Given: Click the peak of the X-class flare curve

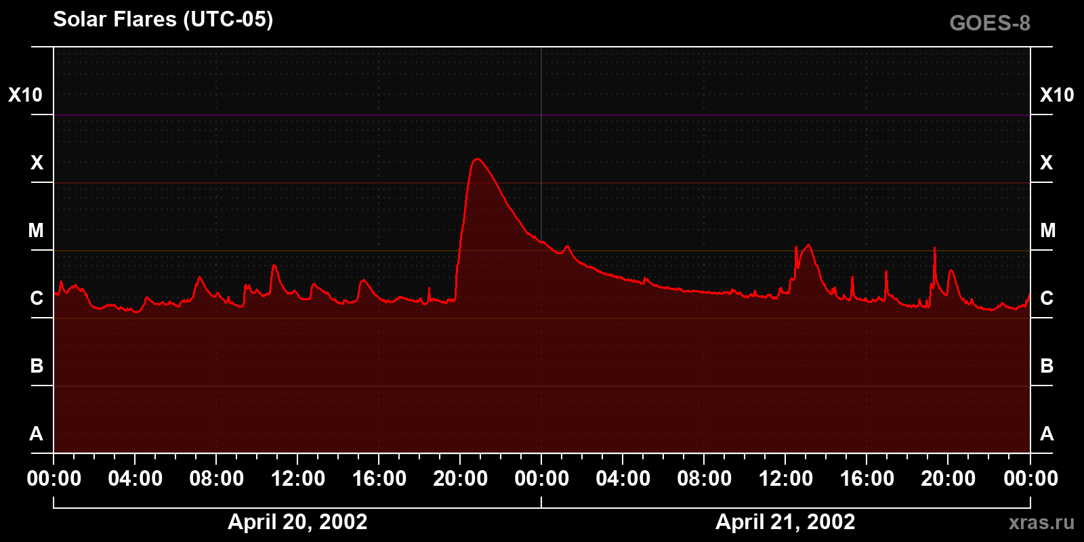Looking at the screenshot, I should pos(478,159).
